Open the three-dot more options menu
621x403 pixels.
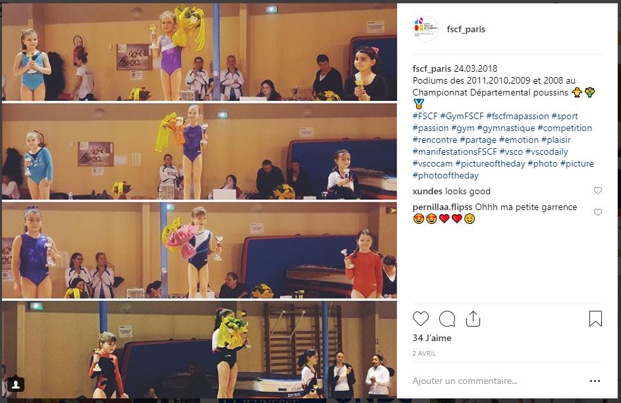coord(595,381)
